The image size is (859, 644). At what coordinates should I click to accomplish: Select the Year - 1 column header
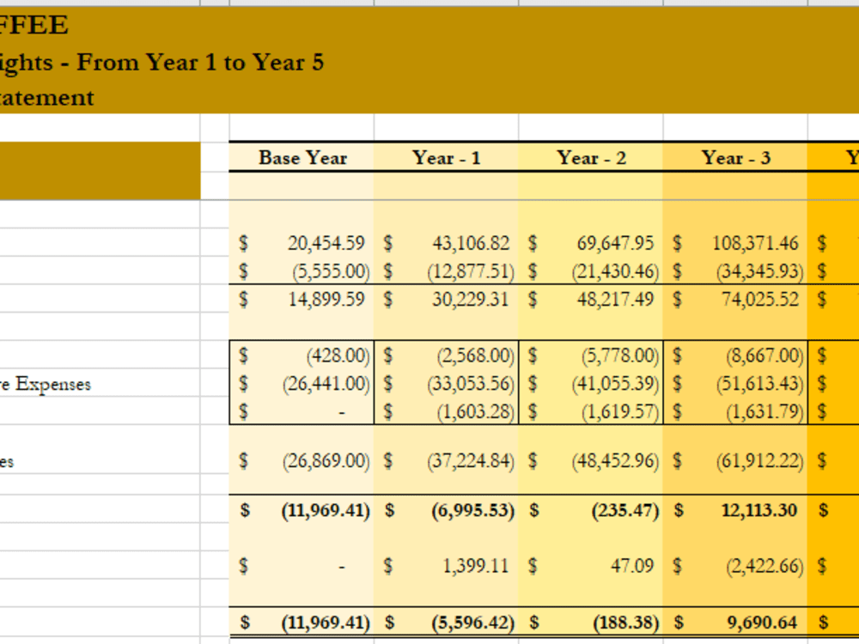tap(447, 158)
